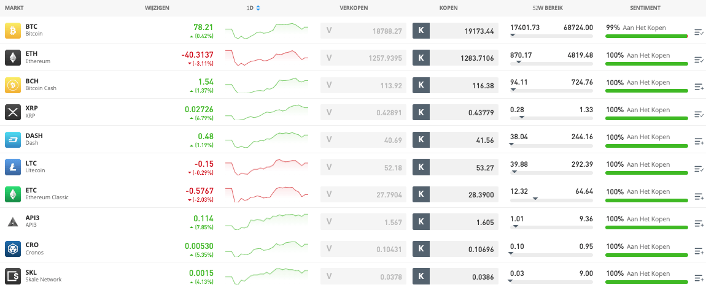The image size is (706, 290).
Task: Sort by the WIJZIGEN column header
Action: (x=157, y=8)
